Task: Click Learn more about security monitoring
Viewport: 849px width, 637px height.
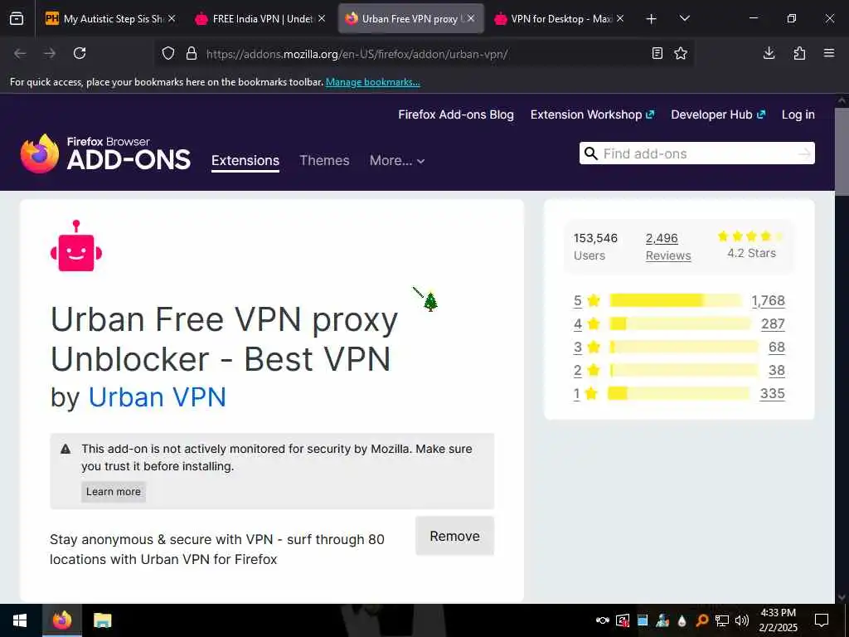Action: click(113, 492)
